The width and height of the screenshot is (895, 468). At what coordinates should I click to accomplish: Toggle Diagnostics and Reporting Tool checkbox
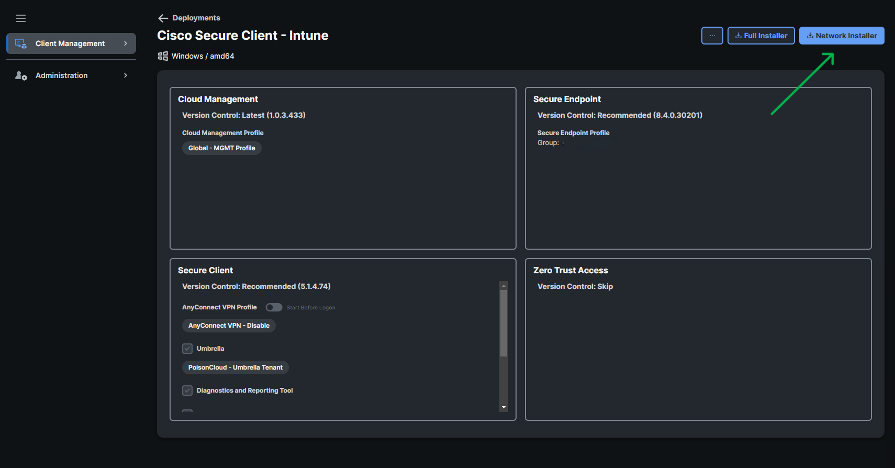pyautogui.click(x=187, y=391)
